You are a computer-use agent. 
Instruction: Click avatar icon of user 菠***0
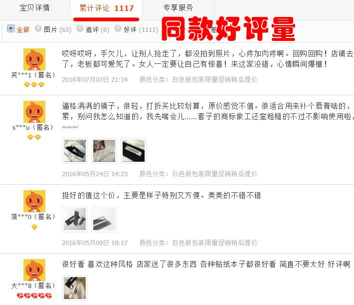tap(34, 201)
